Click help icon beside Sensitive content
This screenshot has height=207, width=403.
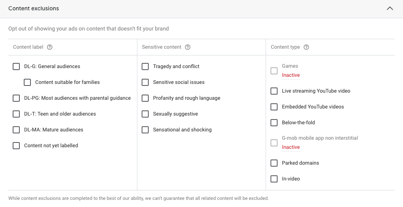(x=188, y=47)
